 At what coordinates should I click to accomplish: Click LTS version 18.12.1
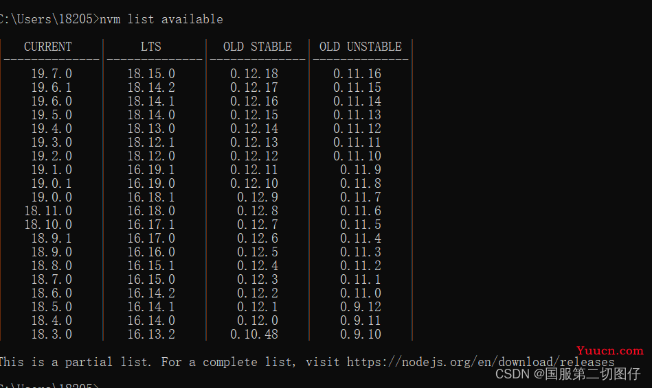coord(151,143)
